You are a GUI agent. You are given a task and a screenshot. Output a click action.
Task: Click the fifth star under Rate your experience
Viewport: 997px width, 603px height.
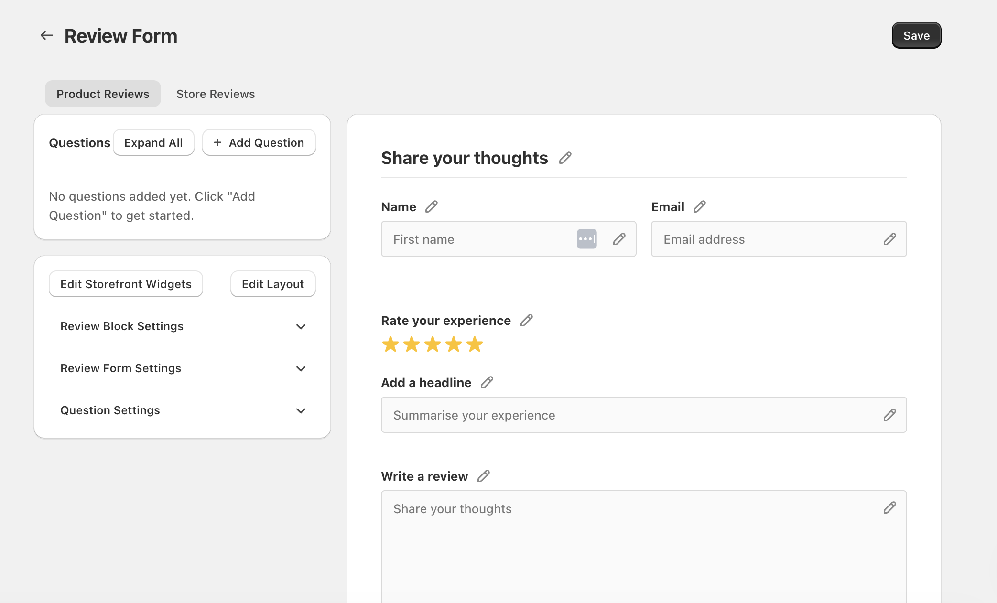474,344
